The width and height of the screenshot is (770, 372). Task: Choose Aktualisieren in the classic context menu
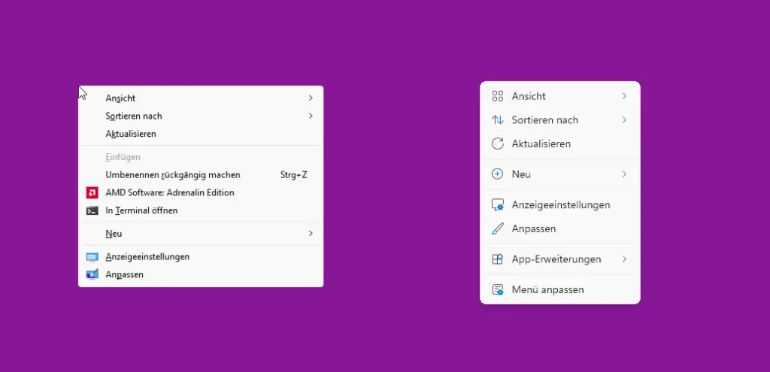point(201,134)
